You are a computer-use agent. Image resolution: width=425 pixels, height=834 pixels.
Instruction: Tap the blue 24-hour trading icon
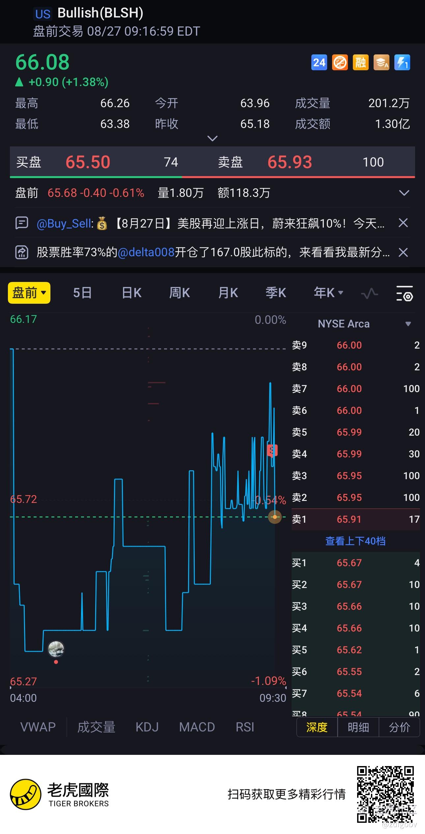pyautogui.click(x=319, y=62)
